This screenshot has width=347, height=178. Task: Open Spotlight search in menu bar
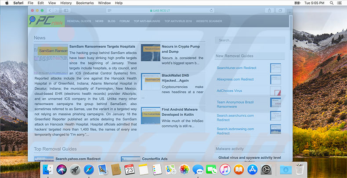[x=332, y=3]
